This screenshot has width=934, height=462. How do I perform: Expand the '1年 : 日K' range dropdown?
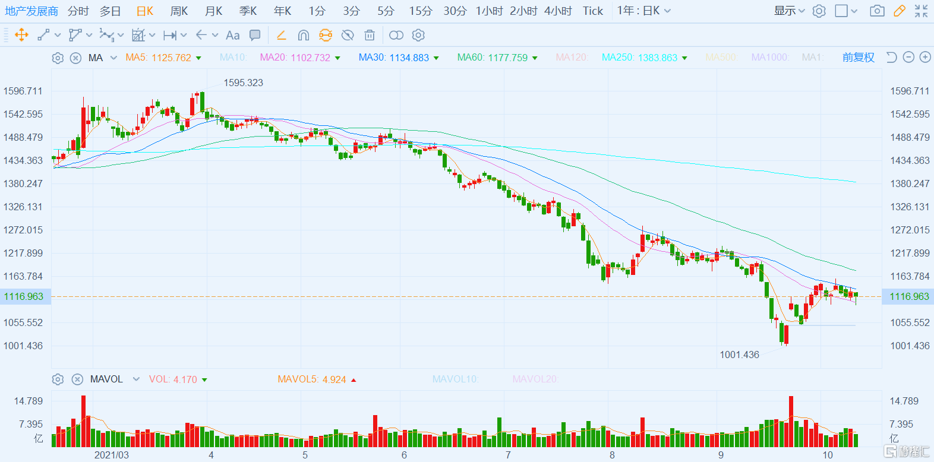(x=644, y=11)
